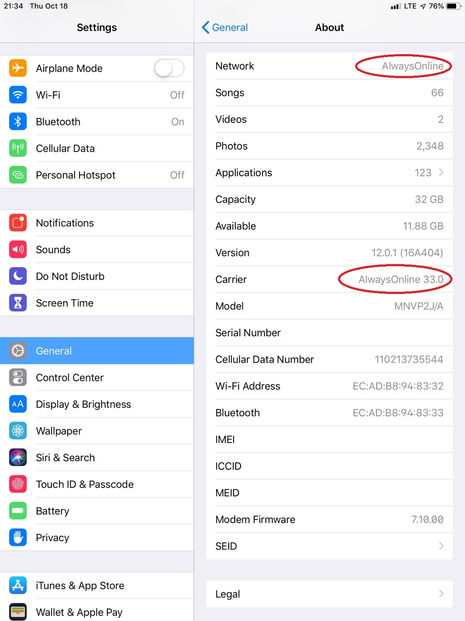The height and width of the screenshot is (621, 465).
Task: Expand the Legal row chevron
Action: 441,594
